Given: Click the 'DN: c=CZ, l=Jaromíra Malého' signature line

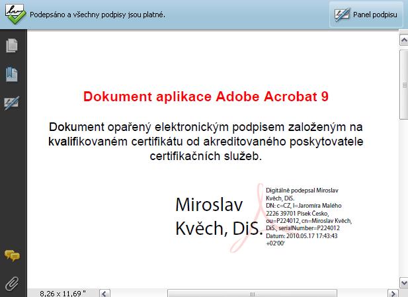Looking at the screenshot, I should pyautogui.click(x=304, y=206).
